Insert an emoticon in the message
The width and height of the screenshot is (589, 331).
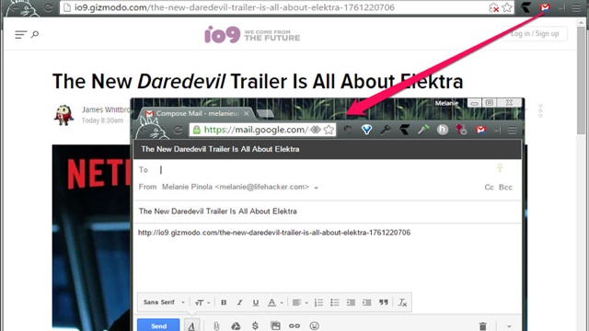pyautogui.click(x=315, y=325)
